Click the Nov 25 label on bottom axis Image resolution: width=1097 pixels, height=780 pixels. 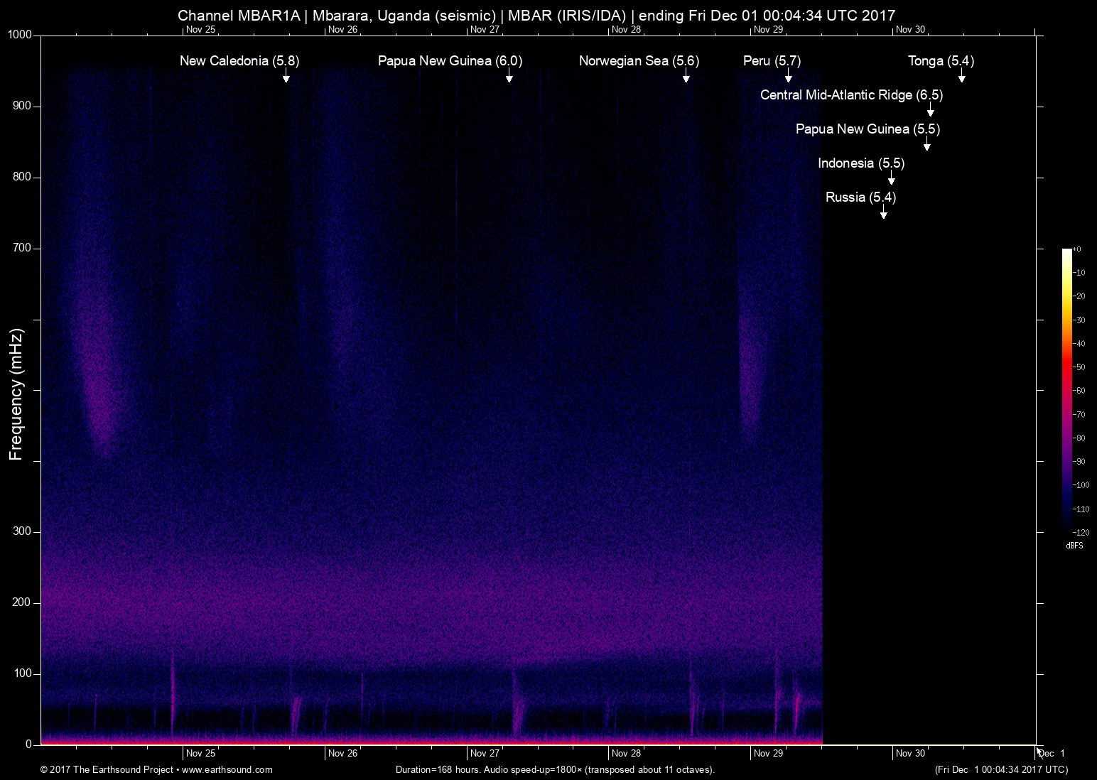(202, 753)
